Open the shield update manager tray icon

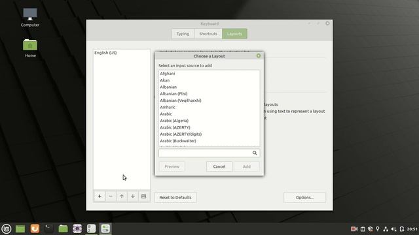(x=370, y=229)
